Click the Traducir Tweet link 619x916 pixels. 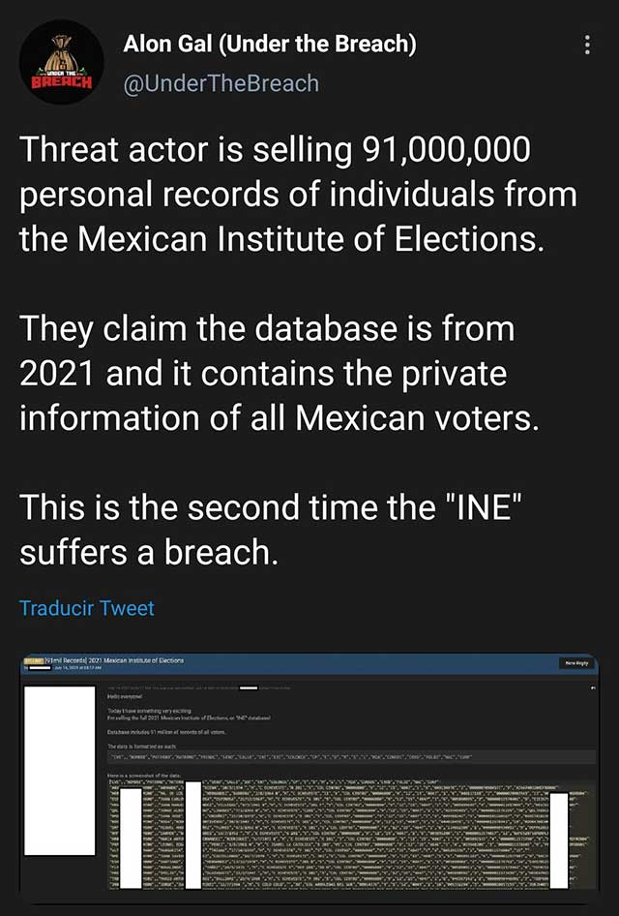pos(87,608)
